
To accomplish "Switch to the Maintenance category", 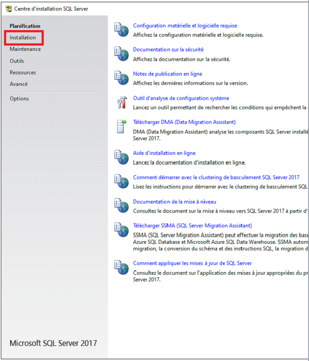I will 25,49.
